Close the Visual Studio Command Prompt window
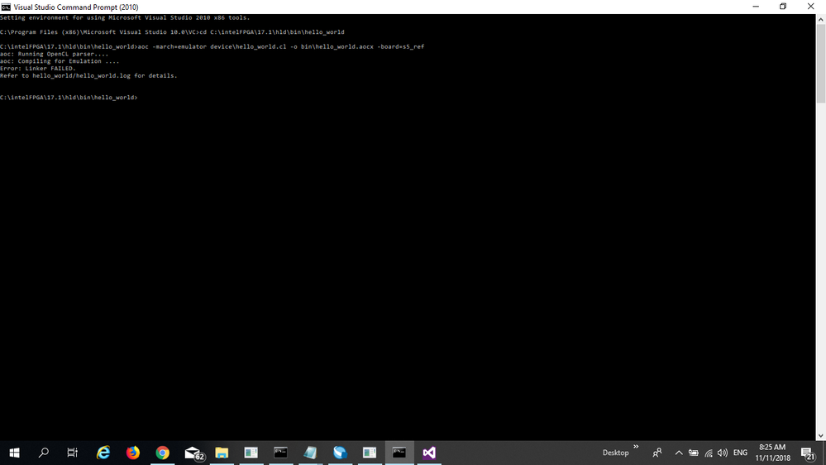 click(811, 7)
